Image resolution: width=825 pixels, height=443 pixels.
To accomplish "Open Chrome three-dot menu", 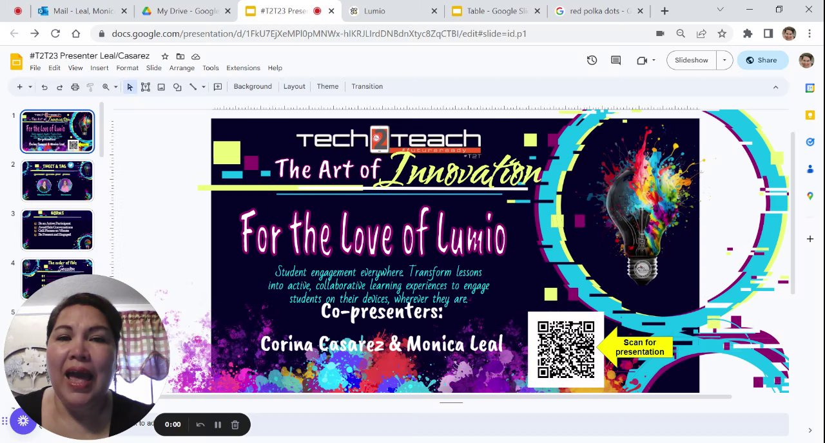I will point(809,33).
